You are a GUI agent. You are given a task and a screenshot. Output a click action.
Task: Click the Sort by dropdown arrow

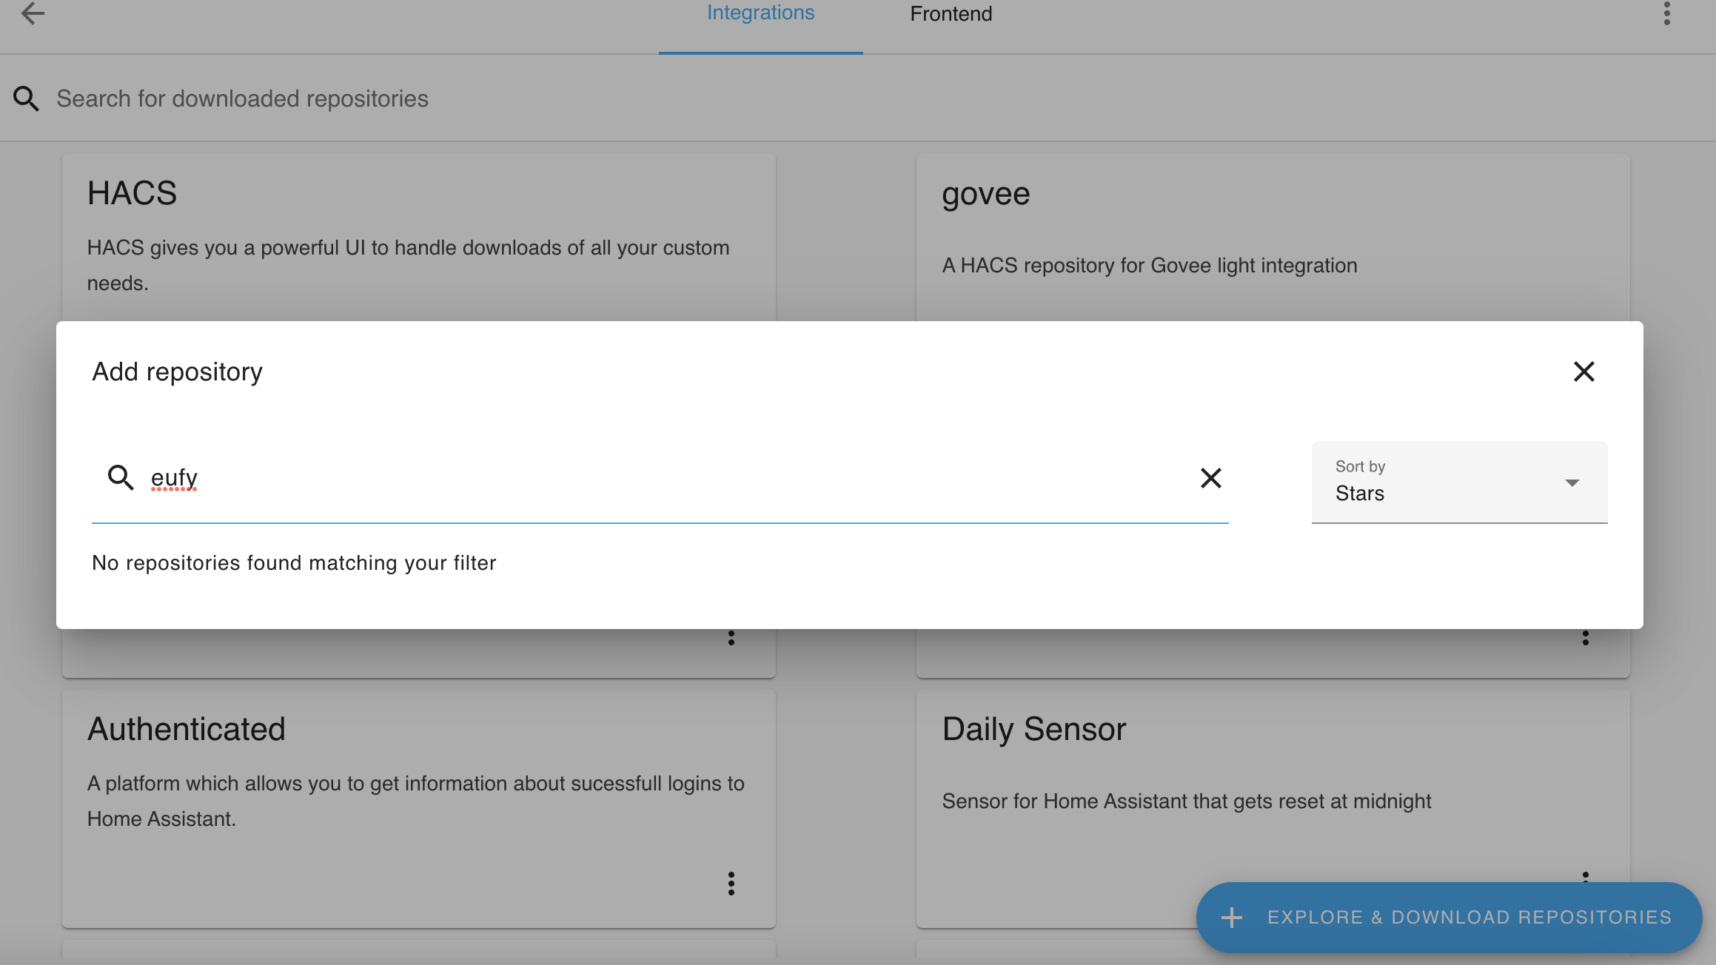pyautogui.click(x=1572, y=482)
